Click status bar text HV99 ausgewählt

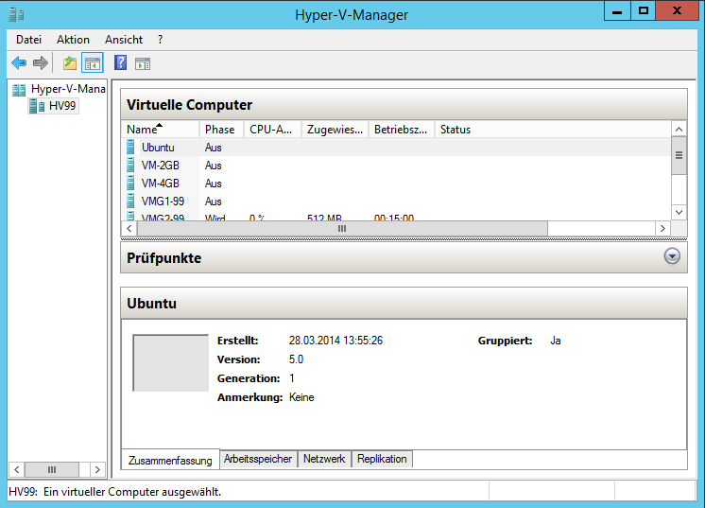115,492
